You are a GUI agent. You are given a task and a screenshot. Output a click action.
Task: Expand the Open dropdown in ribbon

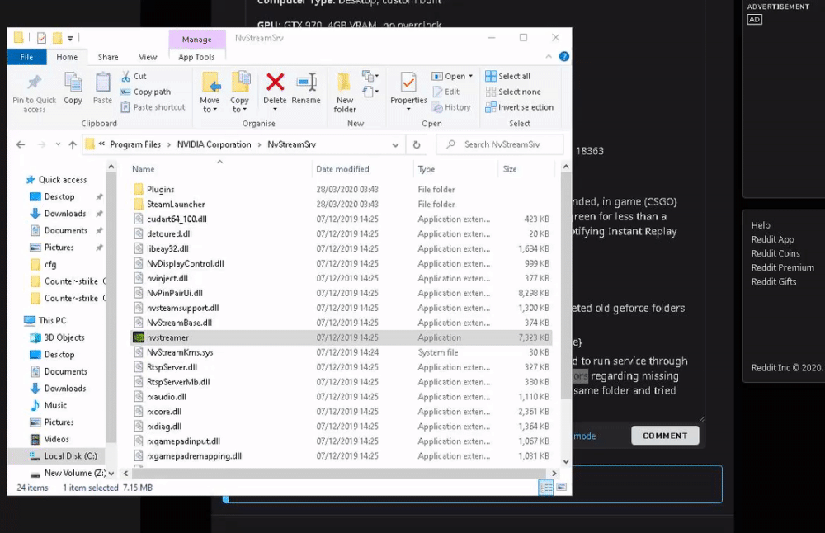pos(452,76)
